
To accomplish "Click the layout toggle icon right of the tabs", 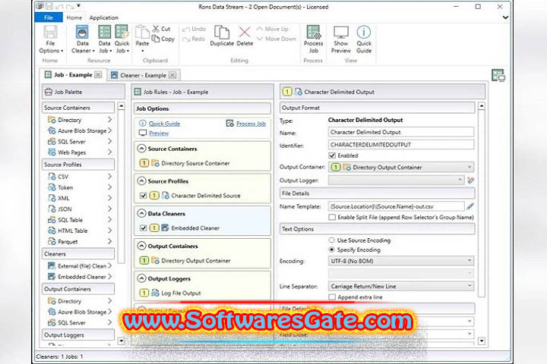I will pos(498,75).
